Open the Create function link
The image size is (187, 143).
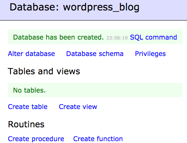98,139
